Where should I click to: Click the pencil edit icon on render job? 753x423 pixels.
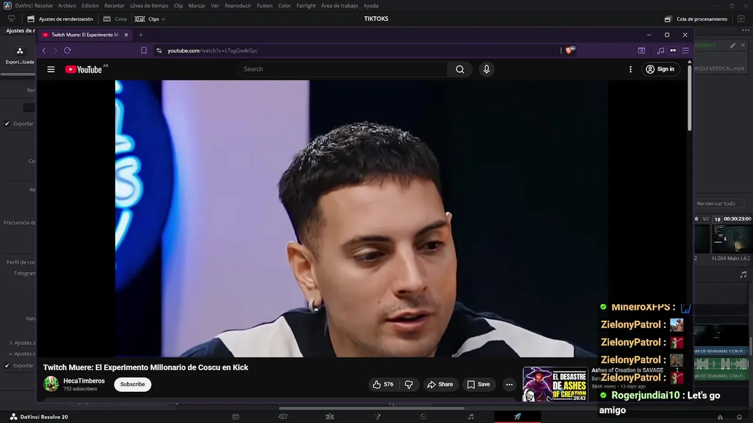click(x=733, y=45)
